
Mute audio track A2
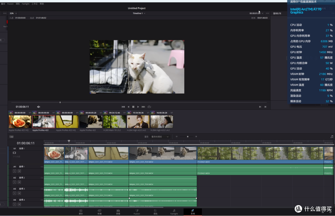(x=19, y=182)
